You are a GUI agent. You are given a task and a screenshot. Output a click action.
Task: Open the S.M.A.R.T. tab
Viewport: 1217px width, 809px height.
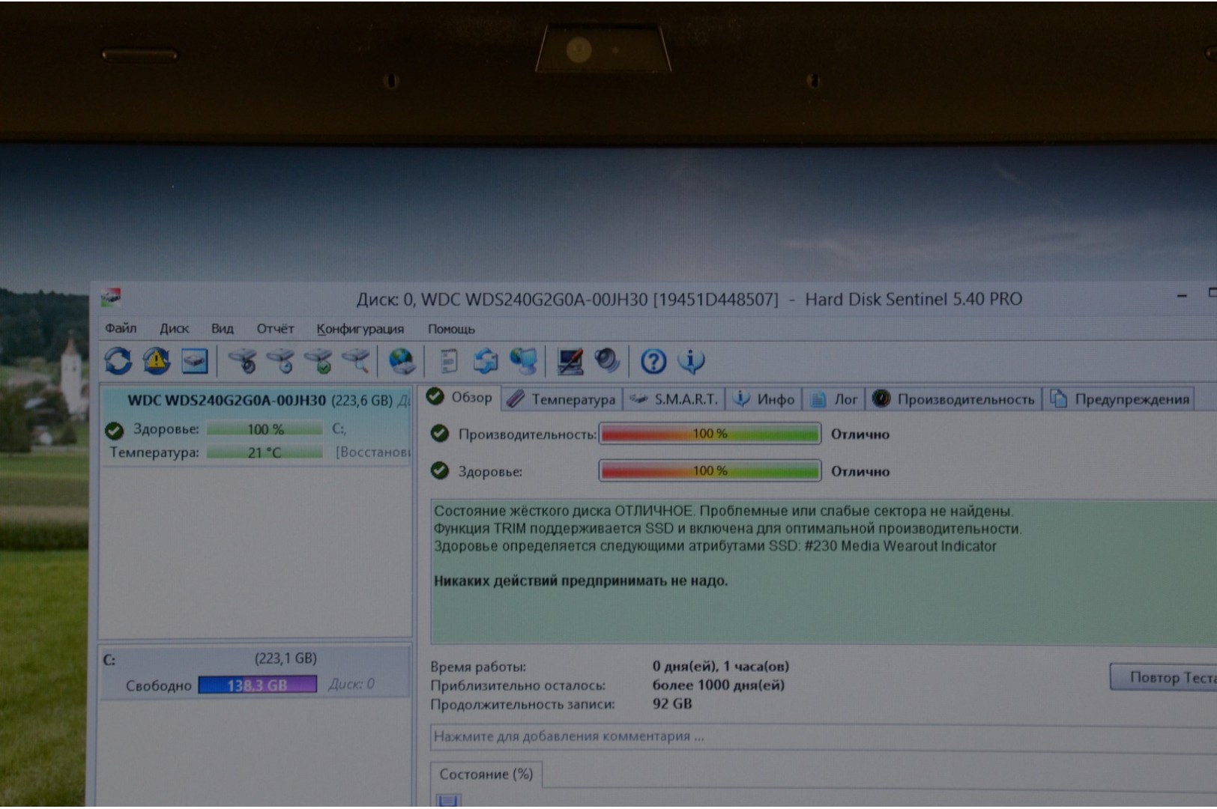coord(674,399)
